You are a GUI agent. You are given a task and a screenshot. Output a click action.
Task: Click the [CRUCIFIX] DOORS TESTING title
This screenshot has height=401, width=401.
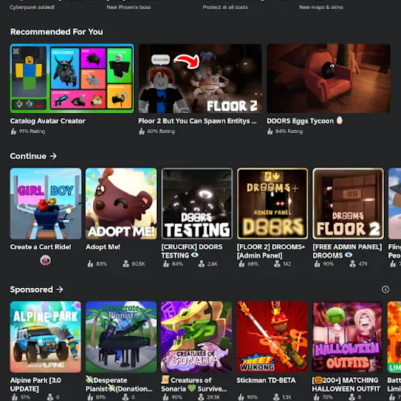pyautogui.click(x=192, y=251)
